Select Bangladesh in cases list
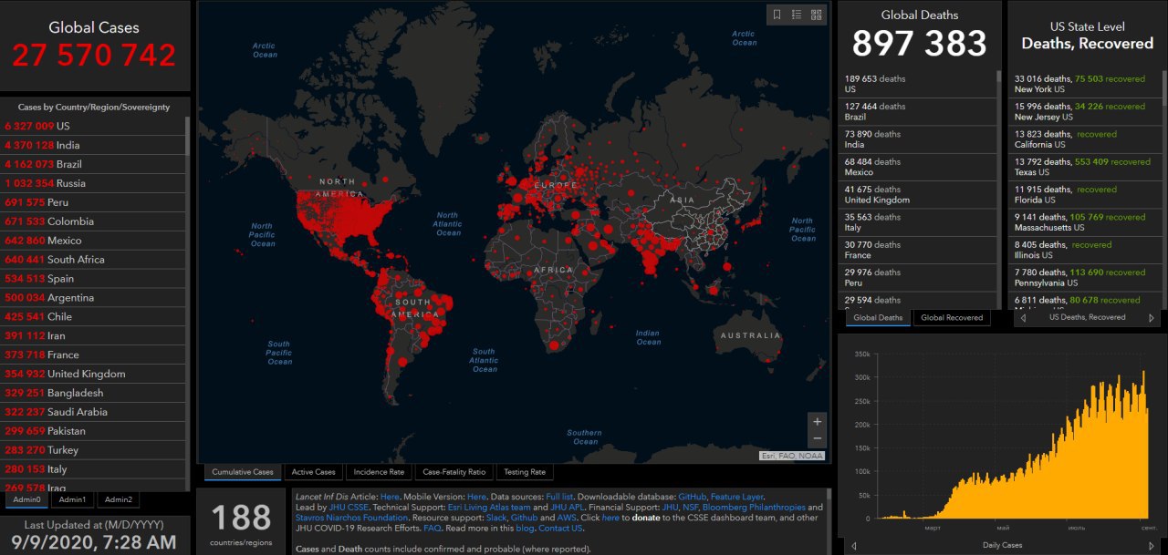 point(93,393)
